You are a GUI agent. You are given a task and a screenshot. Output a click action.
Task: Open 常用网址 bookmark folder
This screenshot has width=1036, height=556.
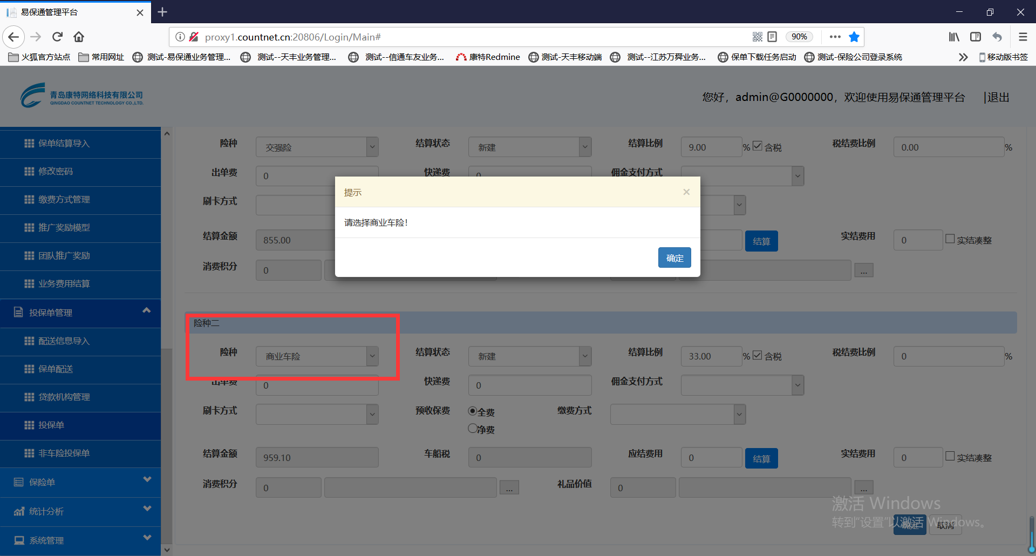pyautogui.click(x=101, y=57)
